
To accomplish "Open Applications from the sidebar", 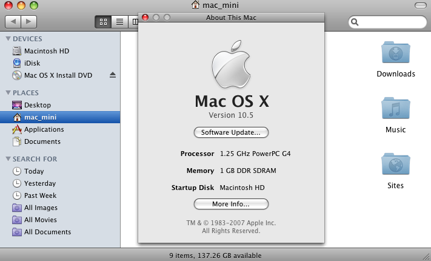I will 60,129.
